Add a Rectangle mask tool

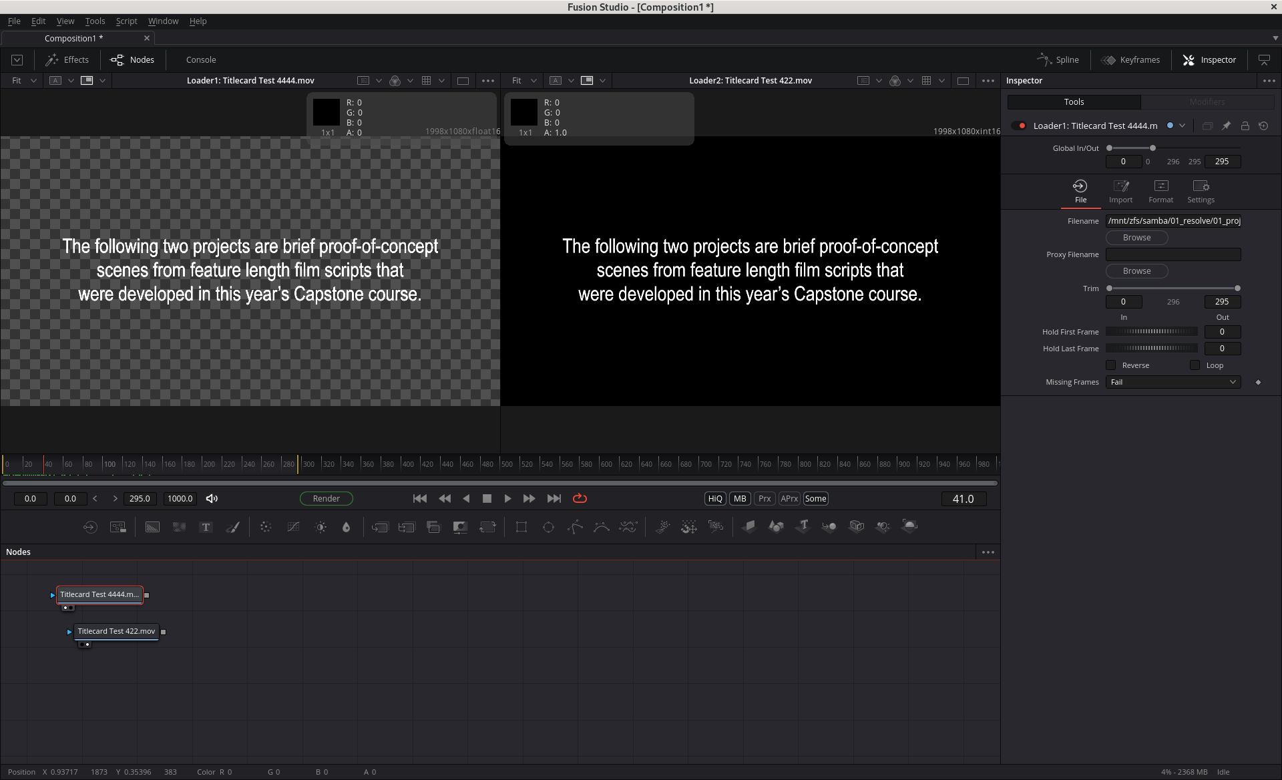point(521,527)
